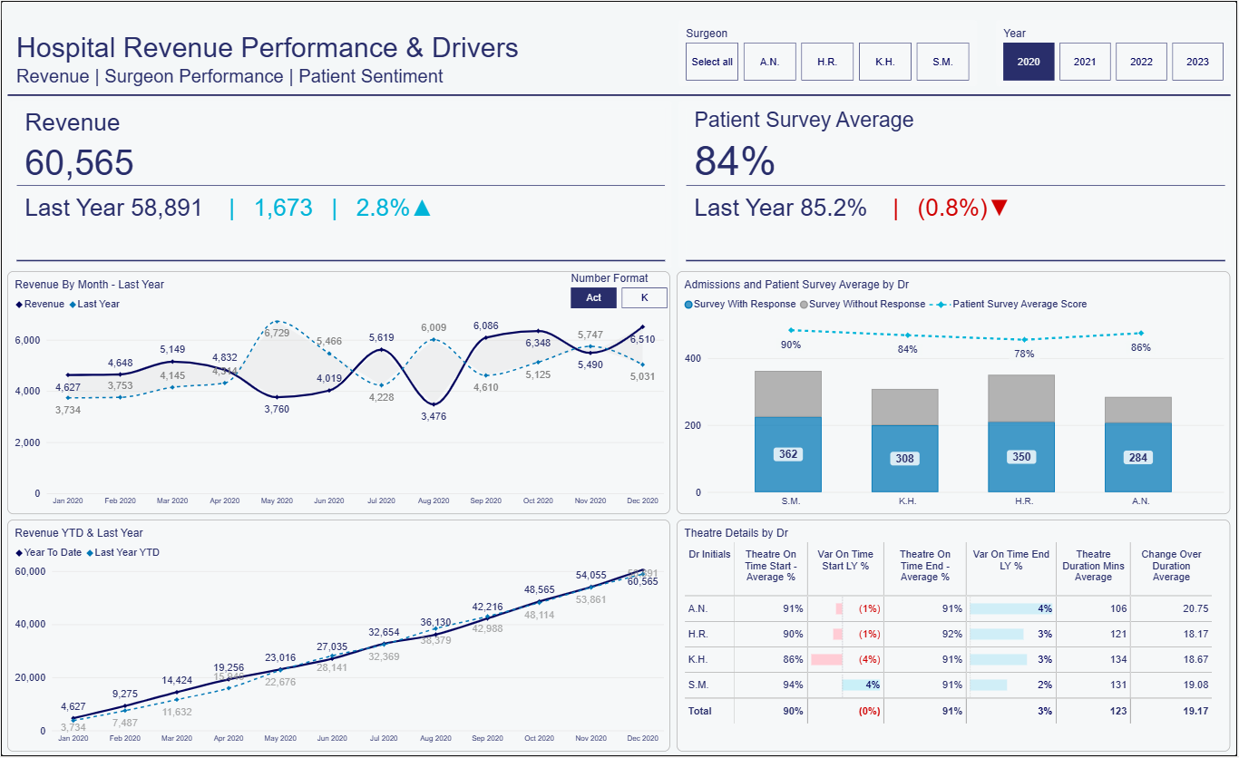Click the green up-triangle beside 2.8%

tap(422, 209)
